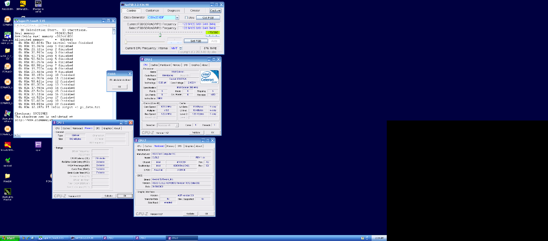The width and height of the screenshot is (548, 241).
Task: Click Validate in the CPU-Z Memory window
Action: click(109, 196)
